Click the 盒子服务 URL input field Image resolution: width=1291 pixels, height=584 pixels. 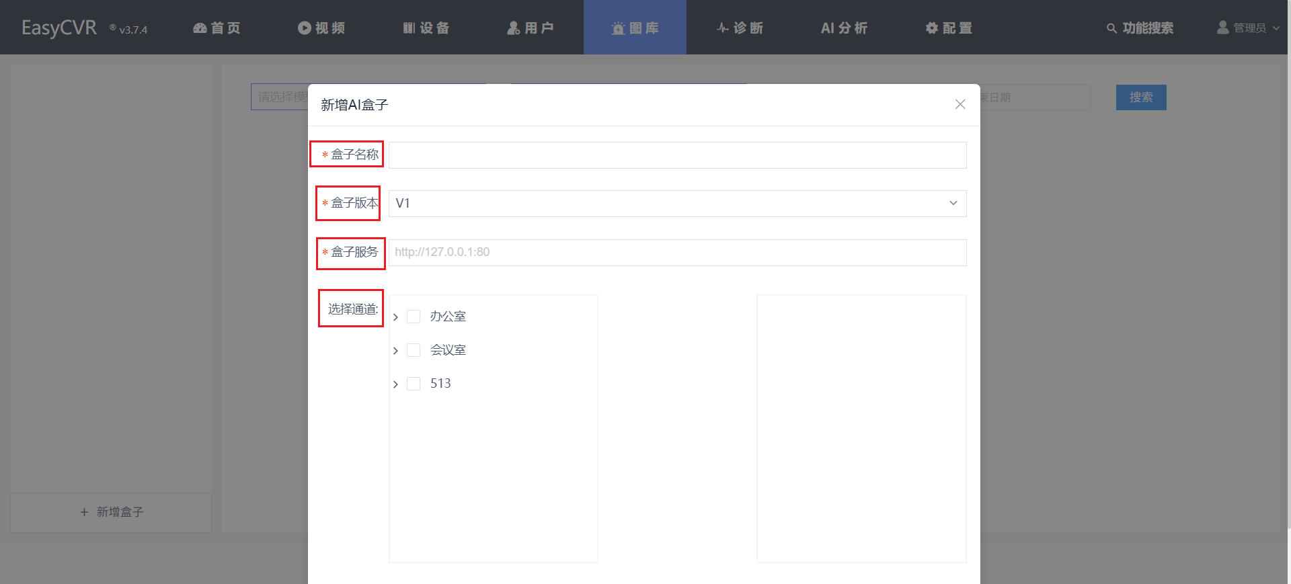pos(677,253)
